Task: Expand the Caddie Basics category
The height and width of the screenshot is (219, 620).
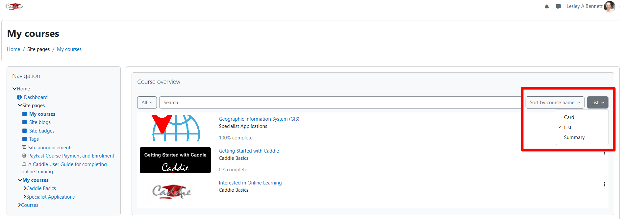Action: tap(25, 188)
